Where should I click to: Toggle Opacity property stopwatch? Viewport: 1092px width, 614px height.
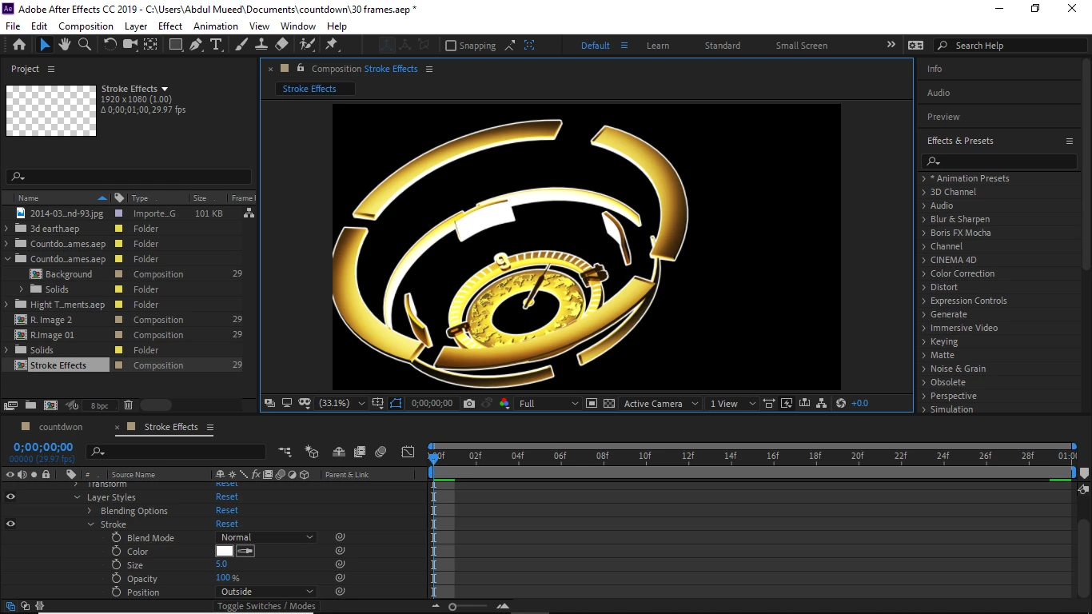click(x=116, y=578)
